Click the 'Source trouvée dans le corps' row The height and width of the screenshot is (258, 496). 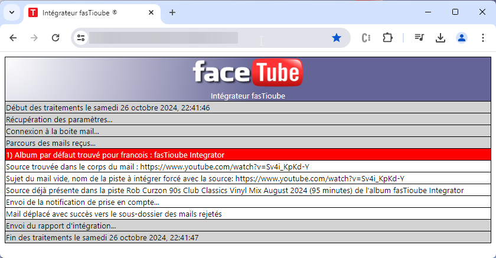click(247, 166)
